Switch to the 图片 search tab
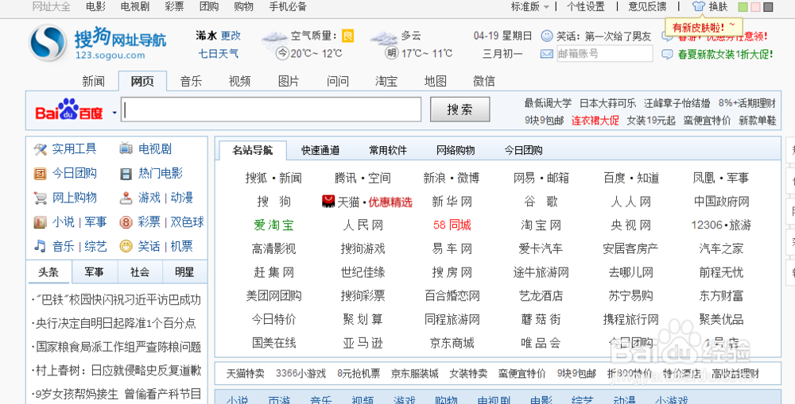Screen dimensions: 795x404 (289, 82)
